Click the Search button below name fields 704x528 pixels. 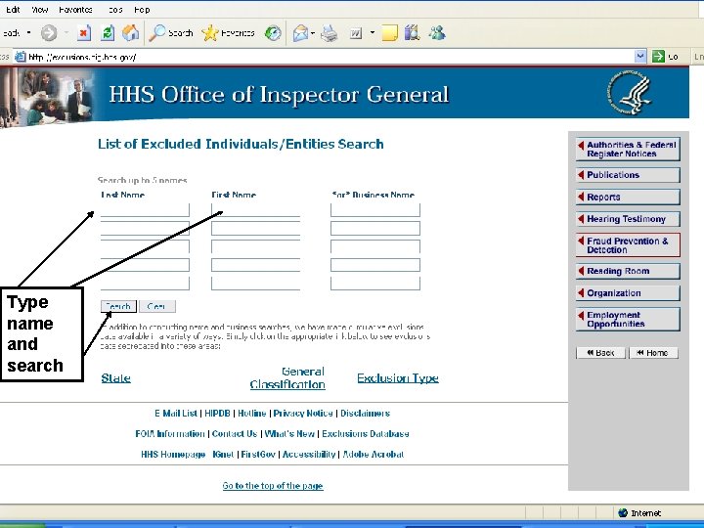tap(118, 306)
